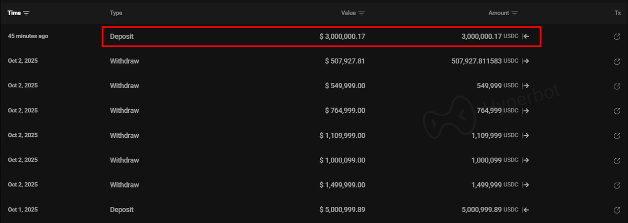This screenshot has width=628, height=223.
Task: Open transaction link for the 1,109,999 withdrawal
Action: [x=617, y=135]
